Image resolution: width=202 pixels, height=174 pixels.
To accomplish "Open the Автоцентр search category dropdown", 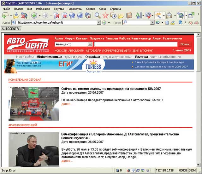I will click(x=90, y=44).
